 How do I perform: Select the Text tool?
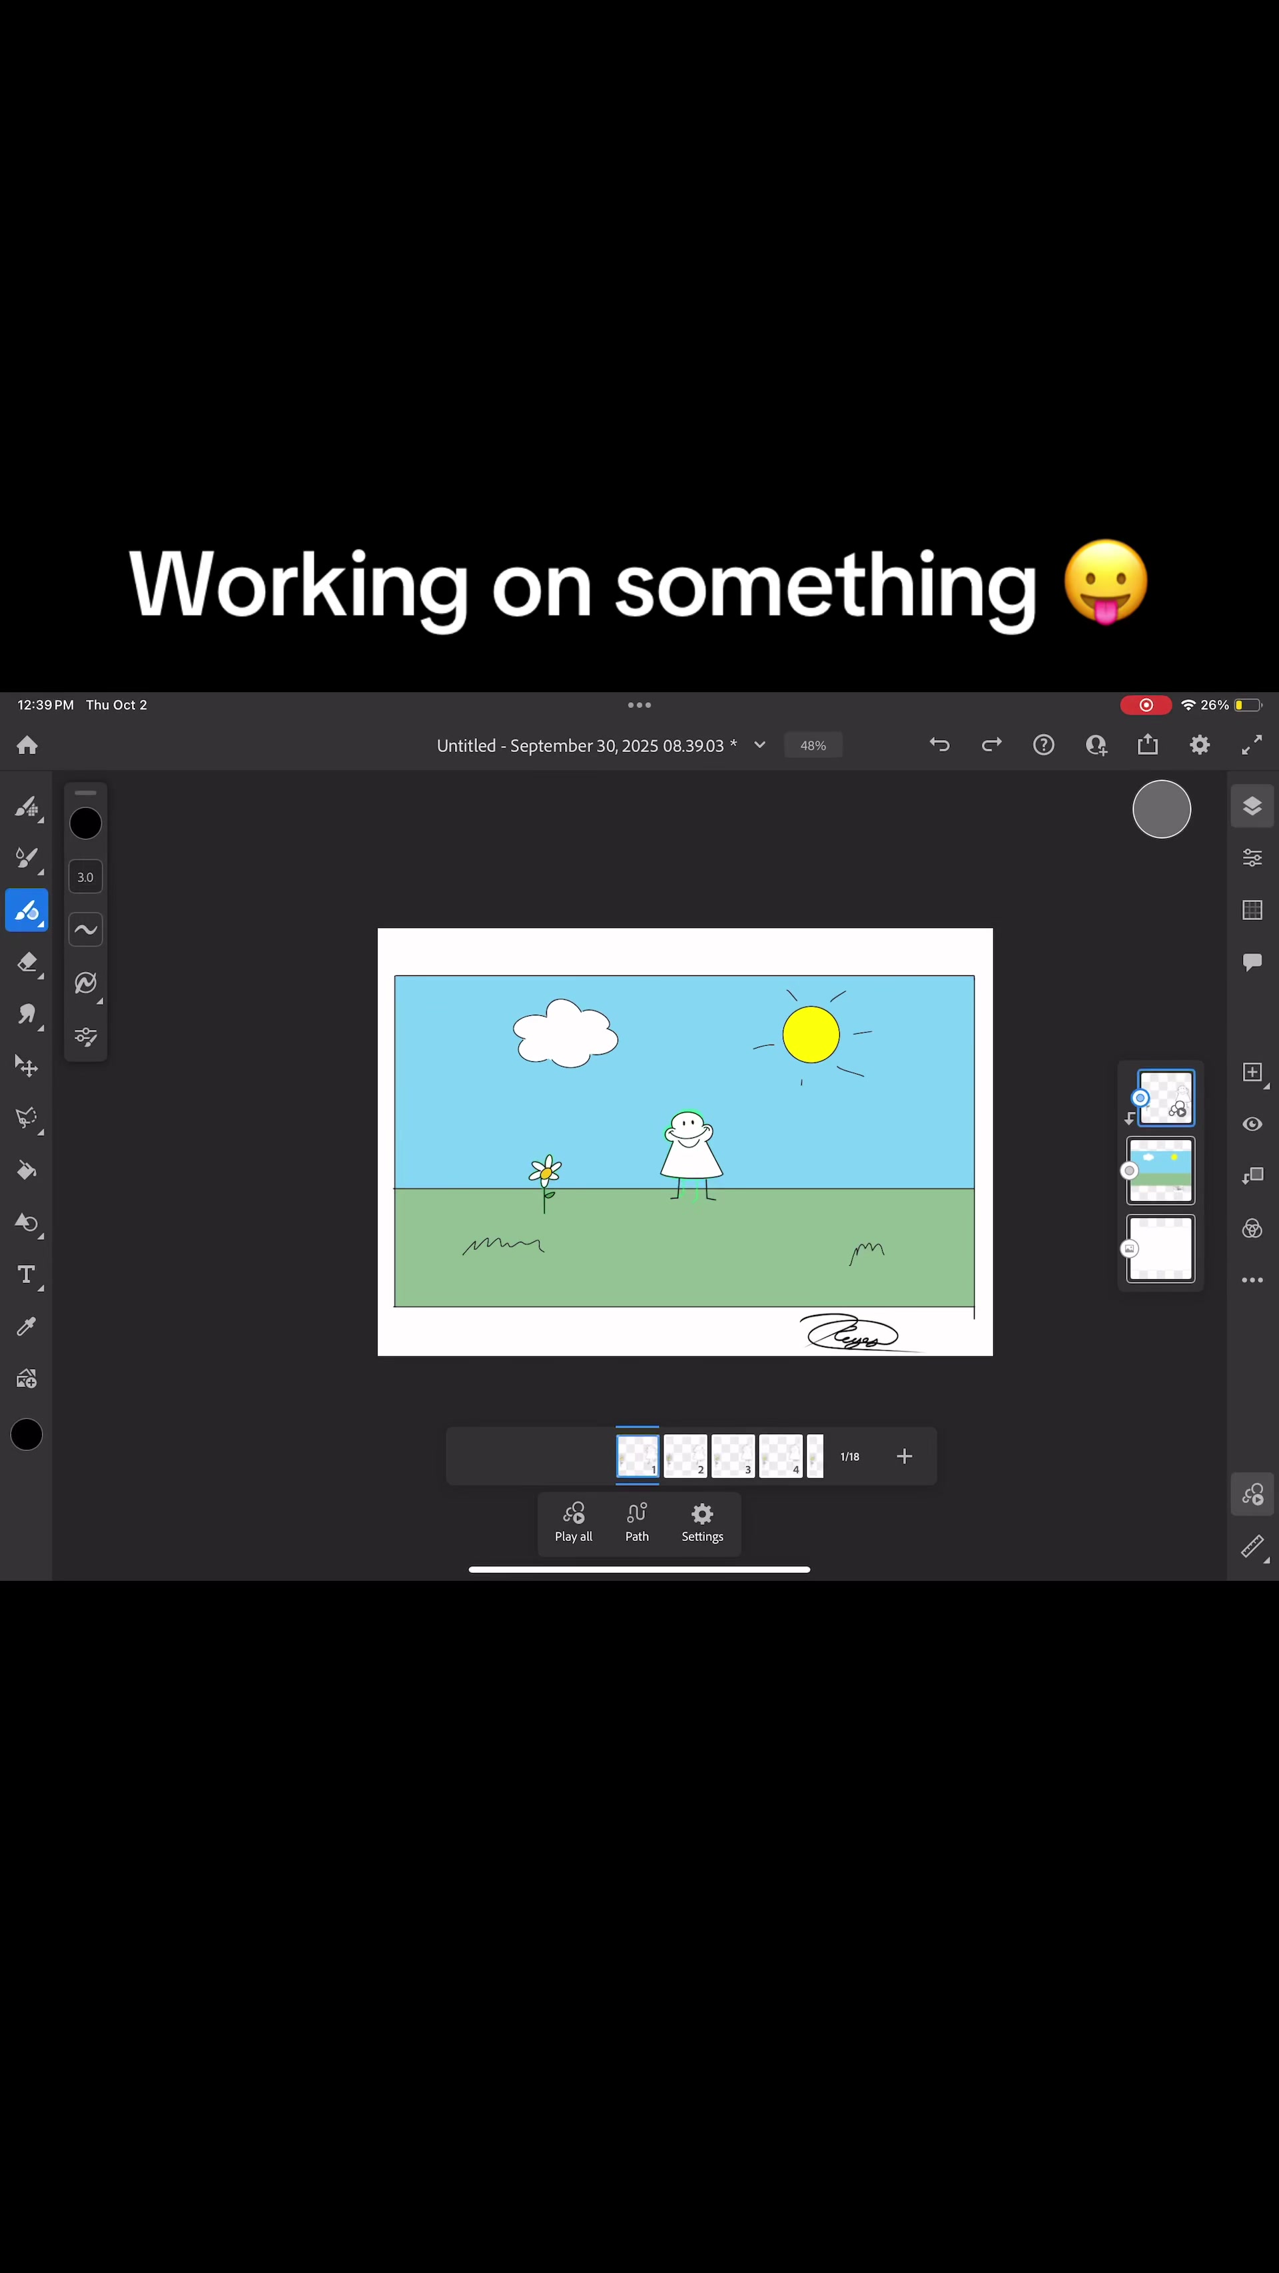tap(27, 1275)
